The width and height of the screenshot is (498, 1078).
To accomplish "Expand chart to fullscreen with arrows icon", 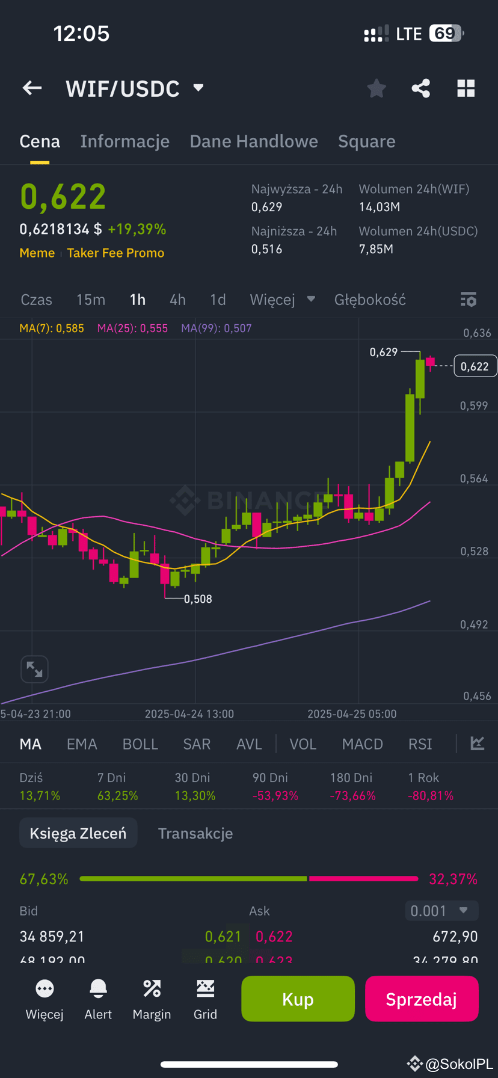I will [x=34, y=669].
